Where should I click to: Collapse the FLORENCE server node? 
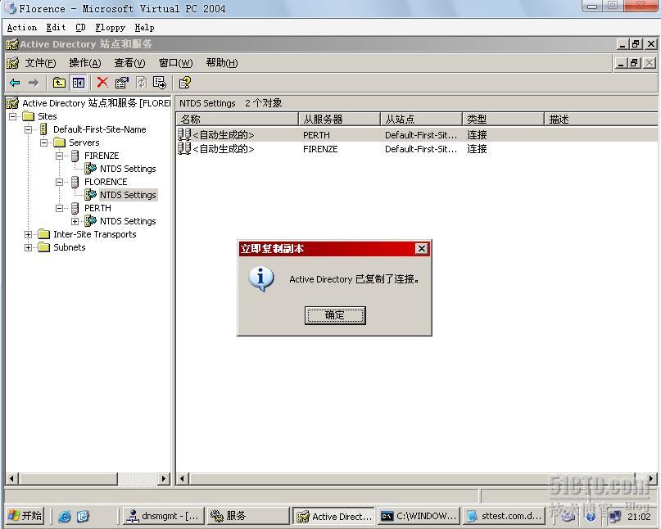60,182
